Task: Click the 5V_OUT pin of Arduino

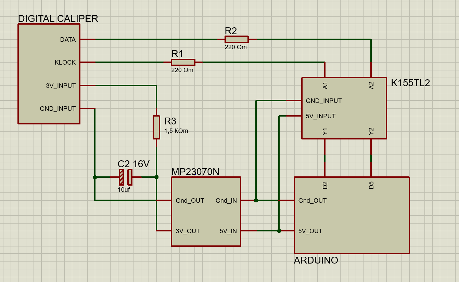Action: [310, 231]
